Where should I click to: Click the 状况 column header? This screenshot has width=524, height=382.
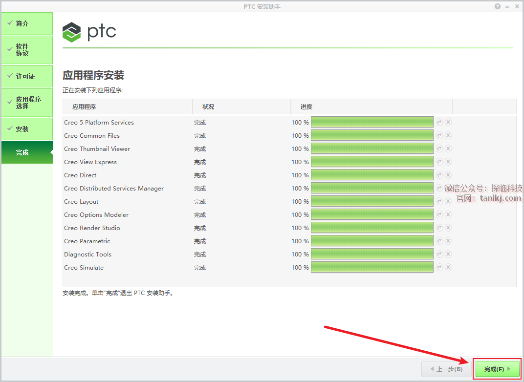(x=241, y=106)
